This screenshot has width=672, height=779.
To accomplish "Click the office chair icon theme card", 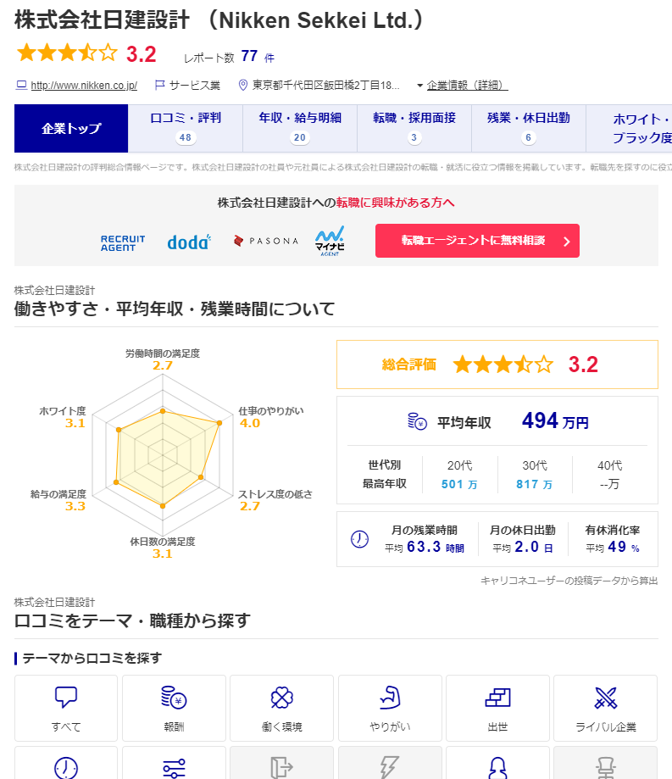I will point(605,763).
